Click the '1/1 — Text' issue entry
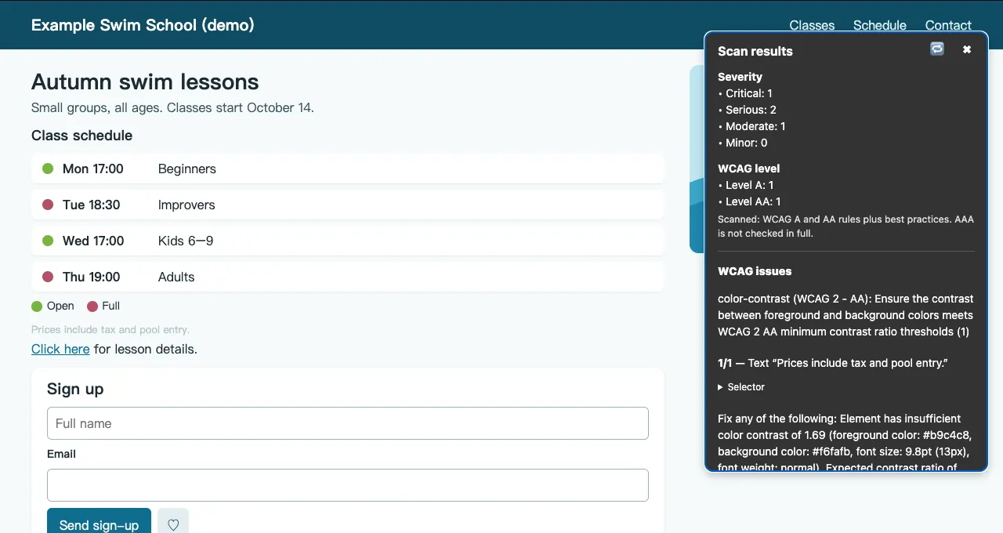1003x533 pixels. (x=833, y=363)
